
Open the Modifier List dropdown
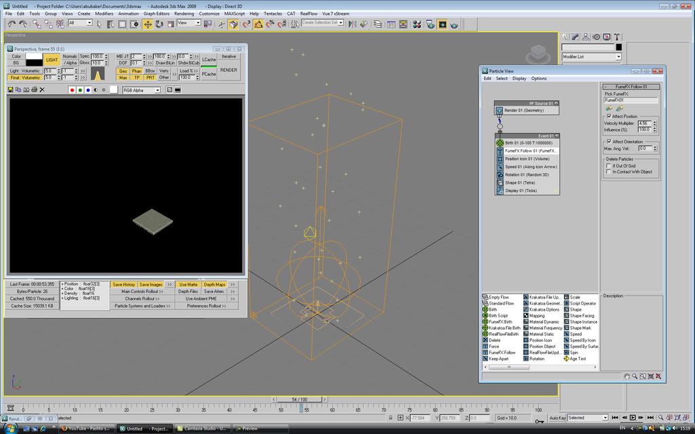pyautogui.click(x=591, y=57)
